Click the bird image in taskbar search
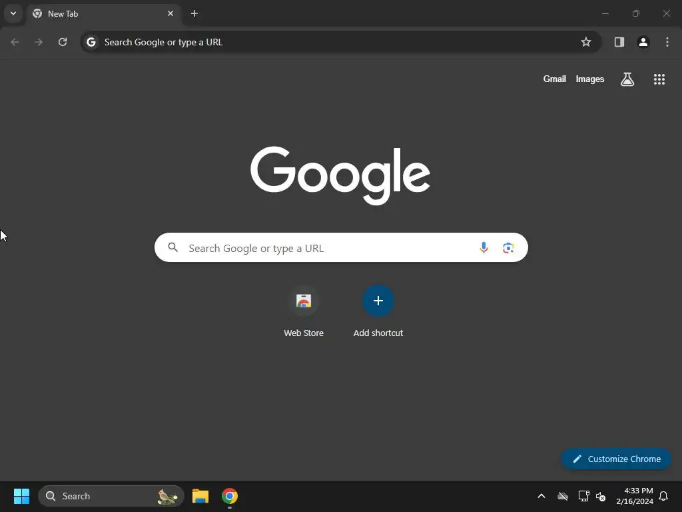Screen dimensions: 682x512 167,496
